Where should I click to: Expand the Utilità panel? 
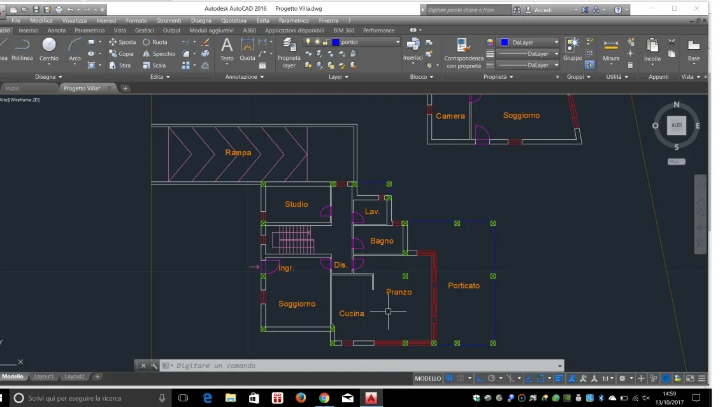tap(617, 76)
